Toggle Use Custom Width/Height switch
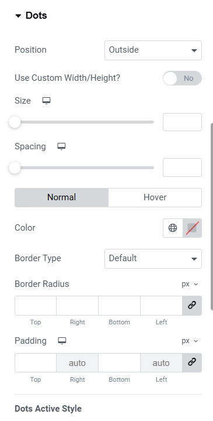 point(182,78)
